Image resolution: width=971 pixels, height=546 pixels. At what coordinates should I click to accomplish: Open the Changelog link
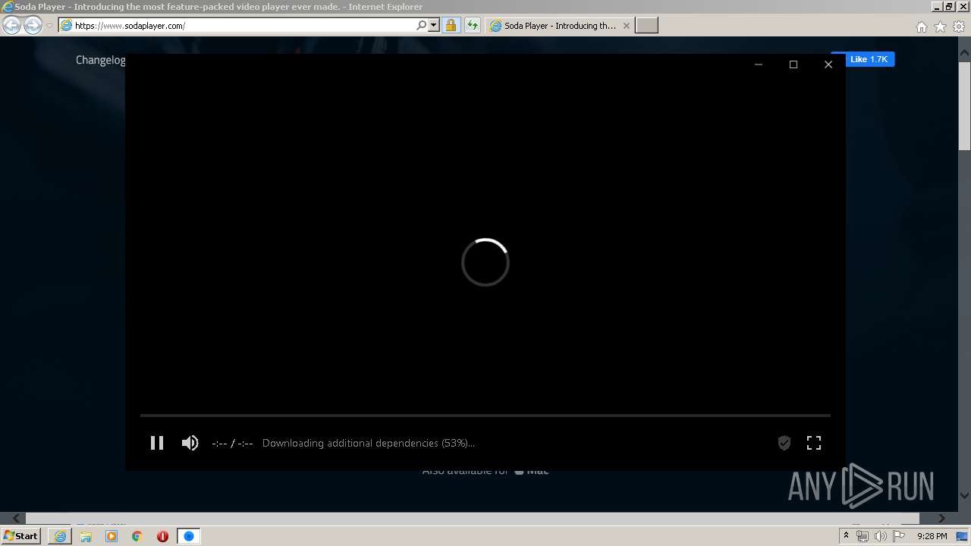click(x=101, y=60)
